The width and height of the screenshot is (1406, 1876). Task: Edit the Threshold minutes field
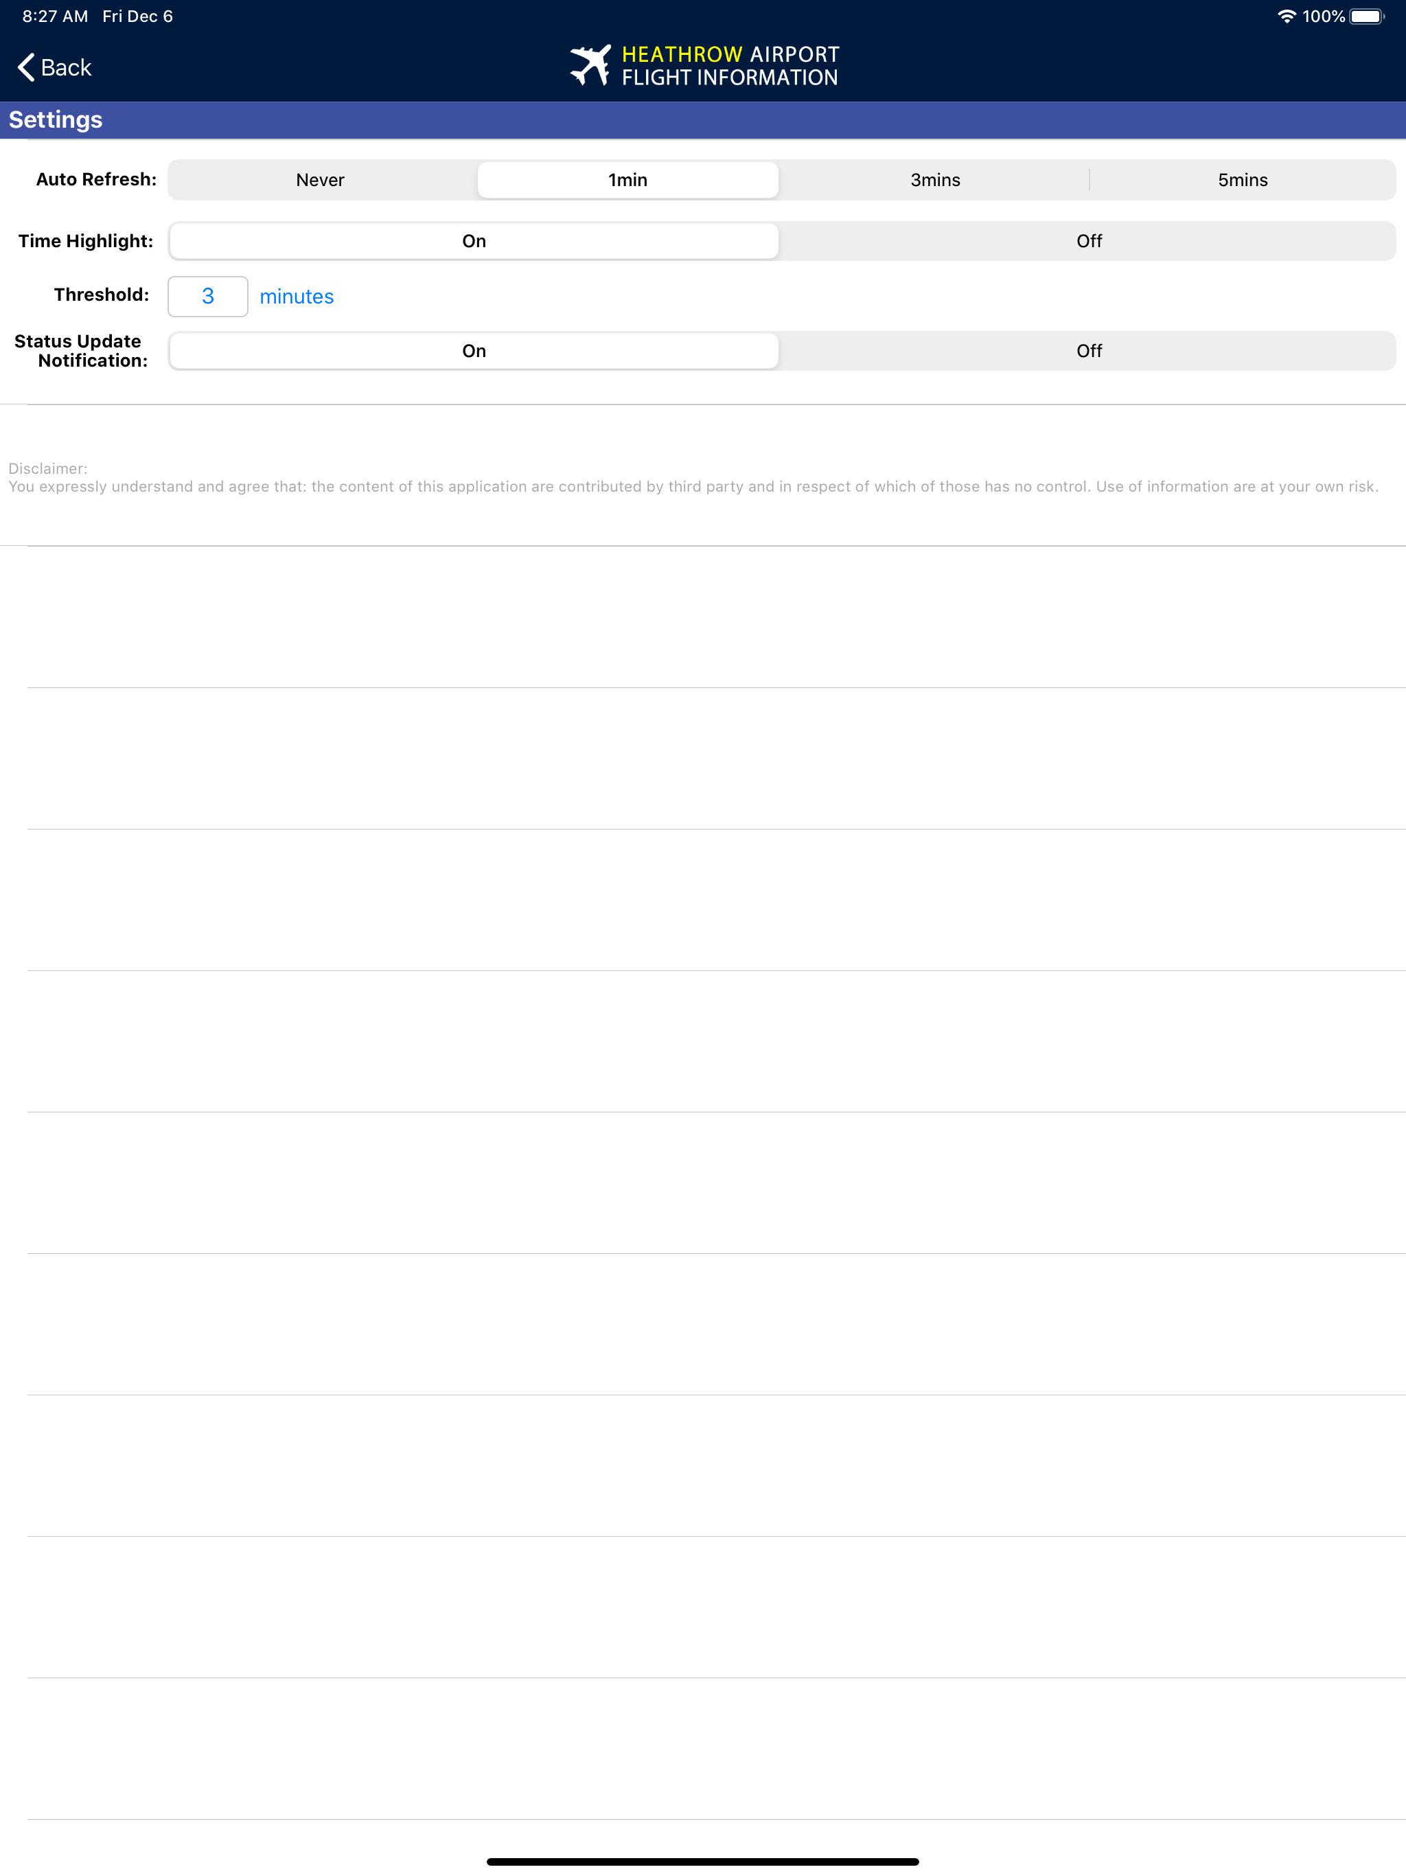(208, 296)
